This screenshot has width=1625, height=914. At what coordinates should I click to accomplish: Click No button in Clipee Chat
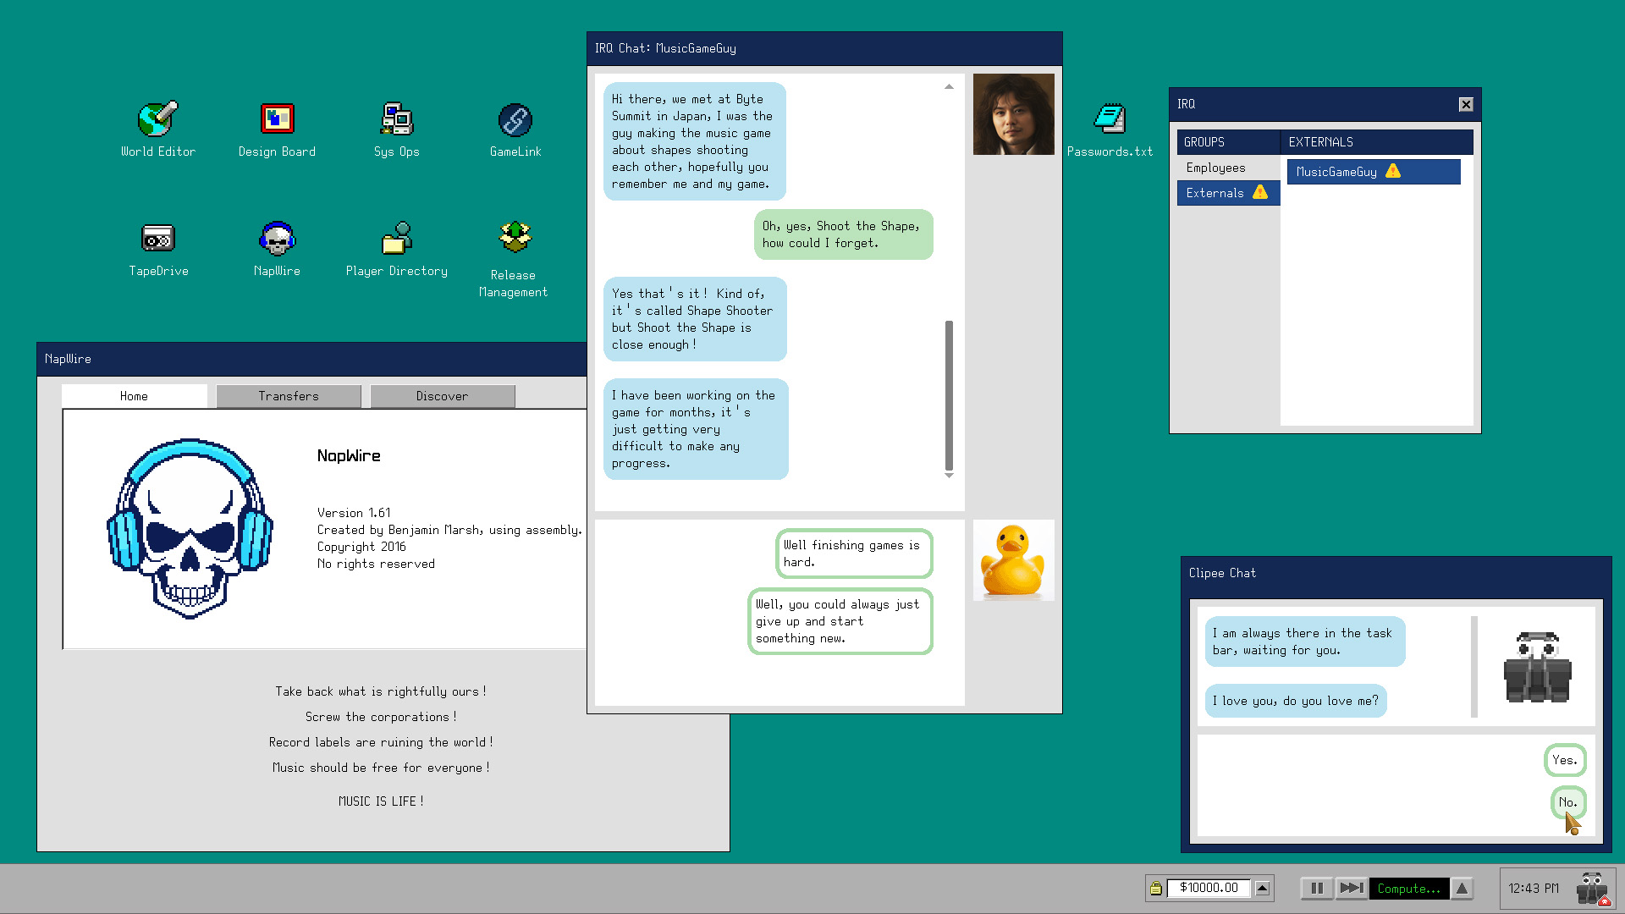1568,801
